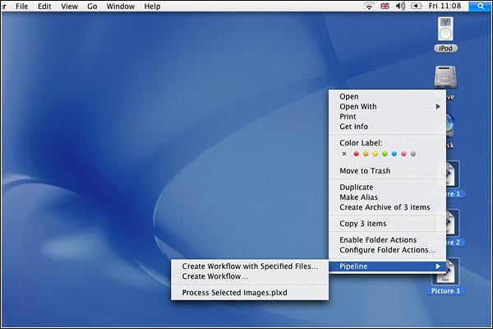
Task: Select Create Archive of 3 items
Action: [x=387, y=207]
